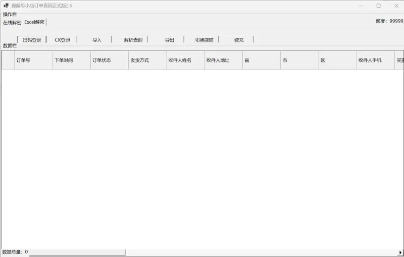Click the 导入 button
404x257 pixels.
(x=97, y=40)
